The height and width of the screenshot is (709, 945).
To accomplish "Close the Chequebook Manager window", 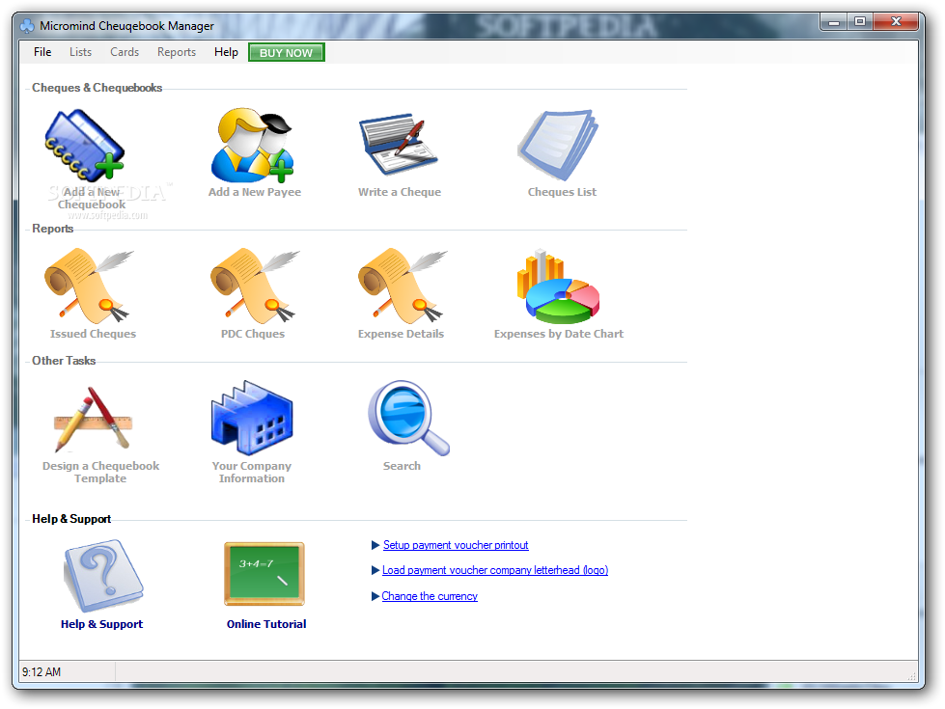I will click(x=896, y=22).
